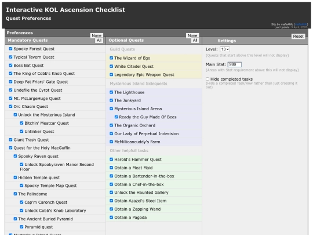Uncheck Obtain a Zapping Wand checkbox
Image resolution: width=313 pixels, height=235 pixels.
[x=111, y=209]
